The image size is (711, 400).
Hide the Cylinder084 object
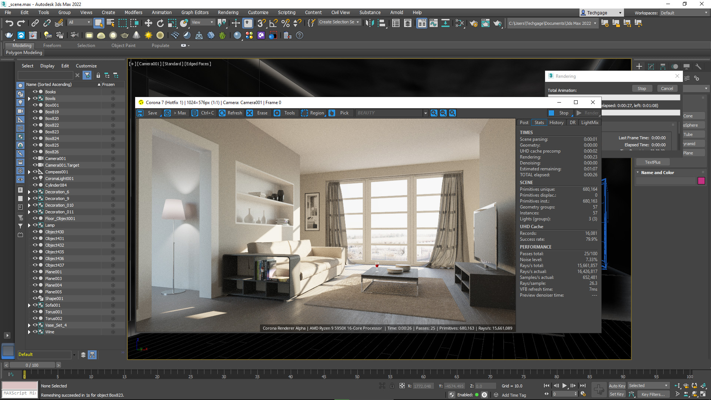coord(35,185)
